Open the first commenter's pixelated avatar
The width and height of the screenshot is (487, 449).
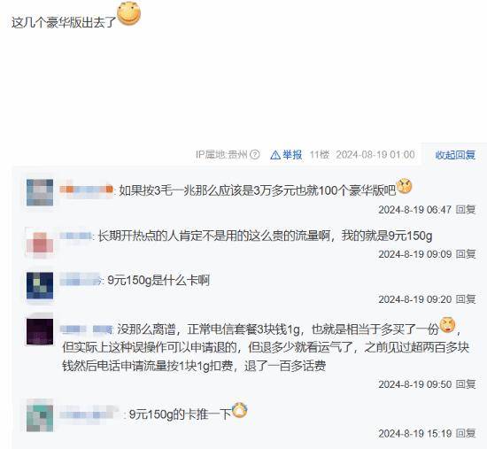pyautogui.click(x=40, y=192)
